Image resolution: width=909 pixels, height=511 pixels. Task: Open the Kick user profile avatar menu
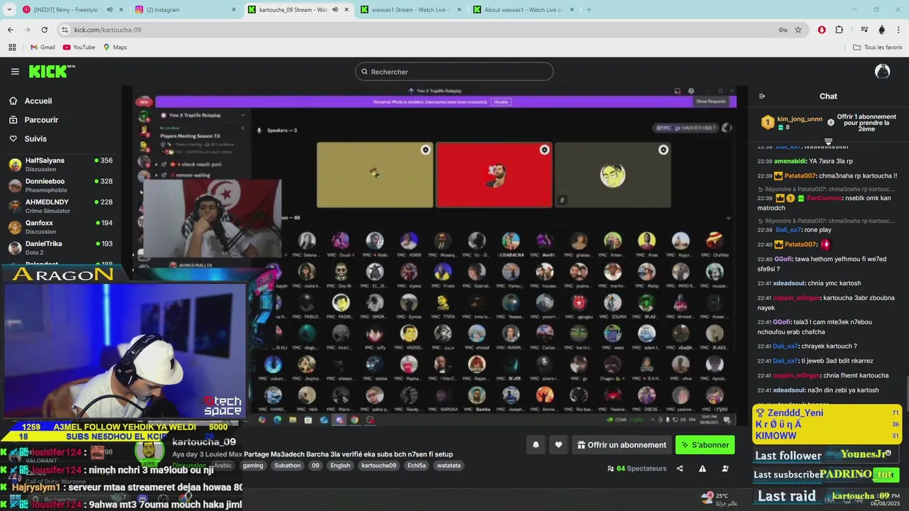[x=883, y=71]
